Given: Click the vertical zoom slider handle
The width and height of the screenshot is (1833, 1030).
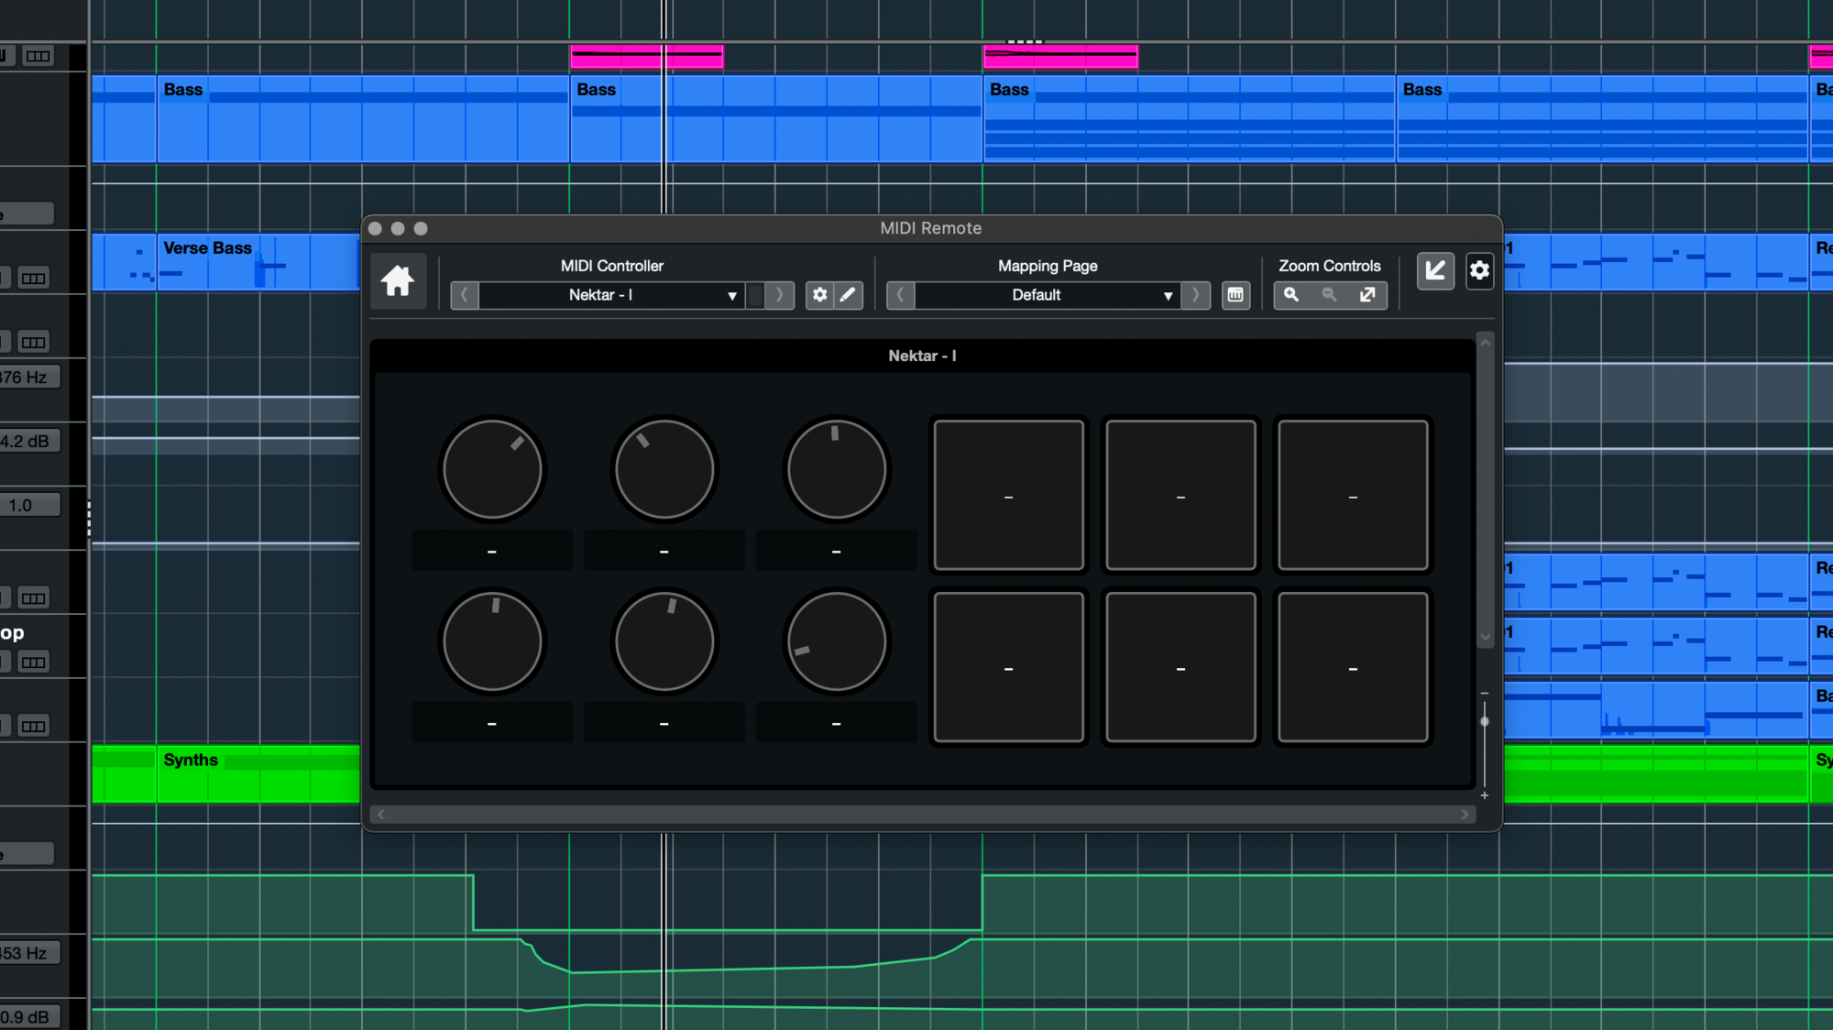Looking at the screenshot, I should (1485, 722).
